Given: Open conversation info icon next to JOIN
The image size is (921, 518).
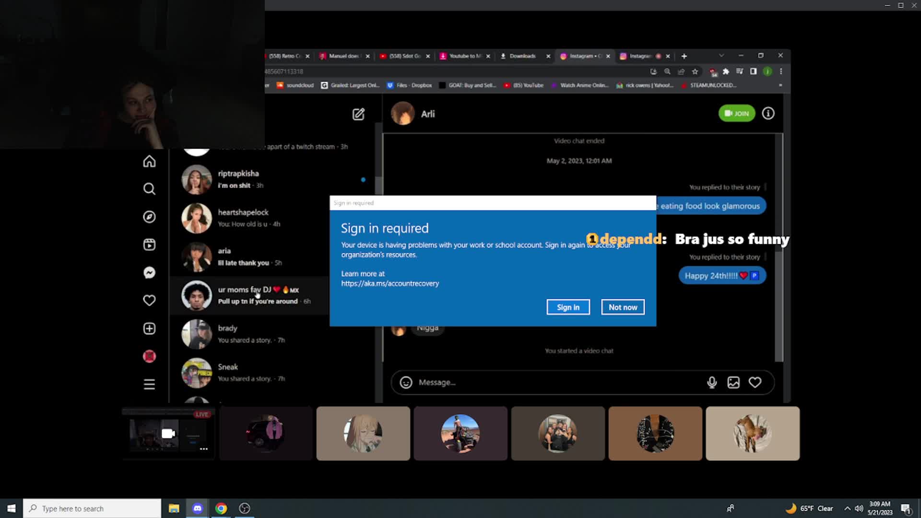Looking at the screenshot, I should [768, 113].
